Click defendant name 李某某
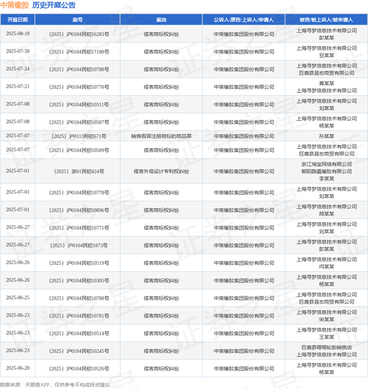The image size is (368, 388). pyautogui.click(x=326, y=179)
